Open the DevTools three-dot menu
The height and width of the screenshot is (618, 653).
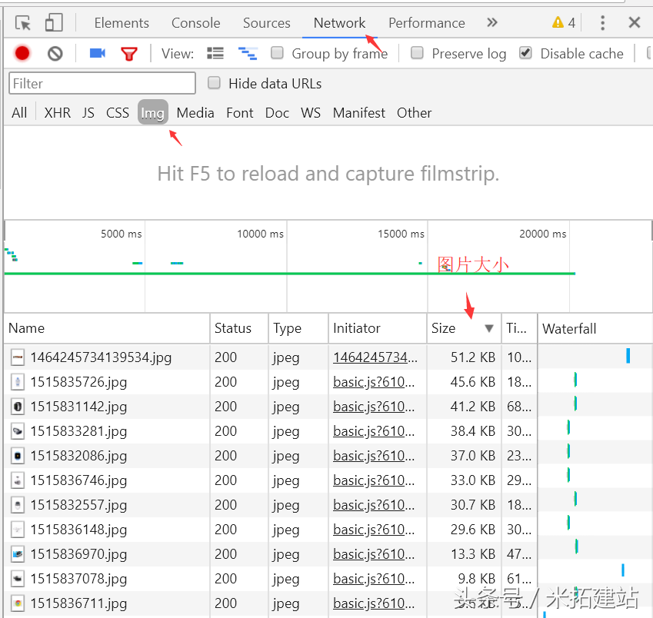[x=603, y=23]
